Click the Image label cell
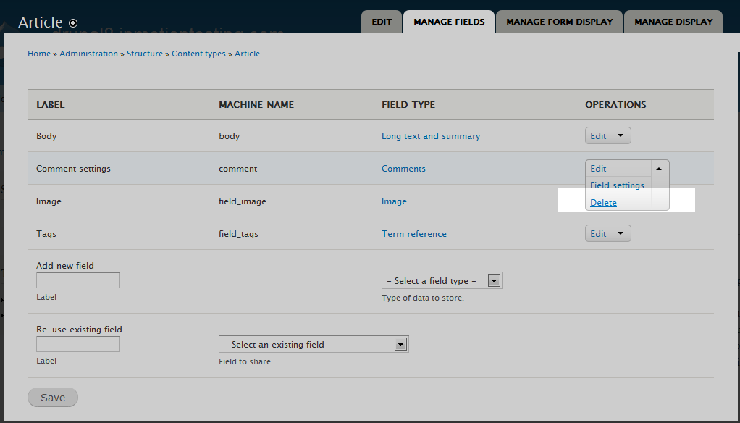740x423 pixels. [49, 201]
